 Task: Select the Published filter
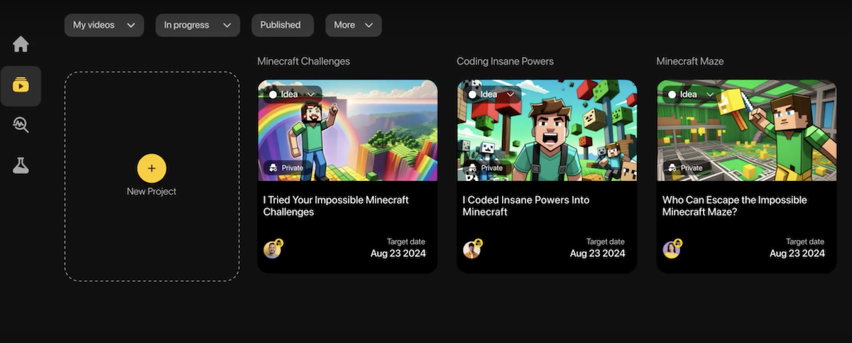click(x=280, y=25)
